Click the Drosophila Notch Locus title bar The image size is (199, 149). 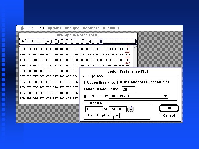tap(78, 35)
